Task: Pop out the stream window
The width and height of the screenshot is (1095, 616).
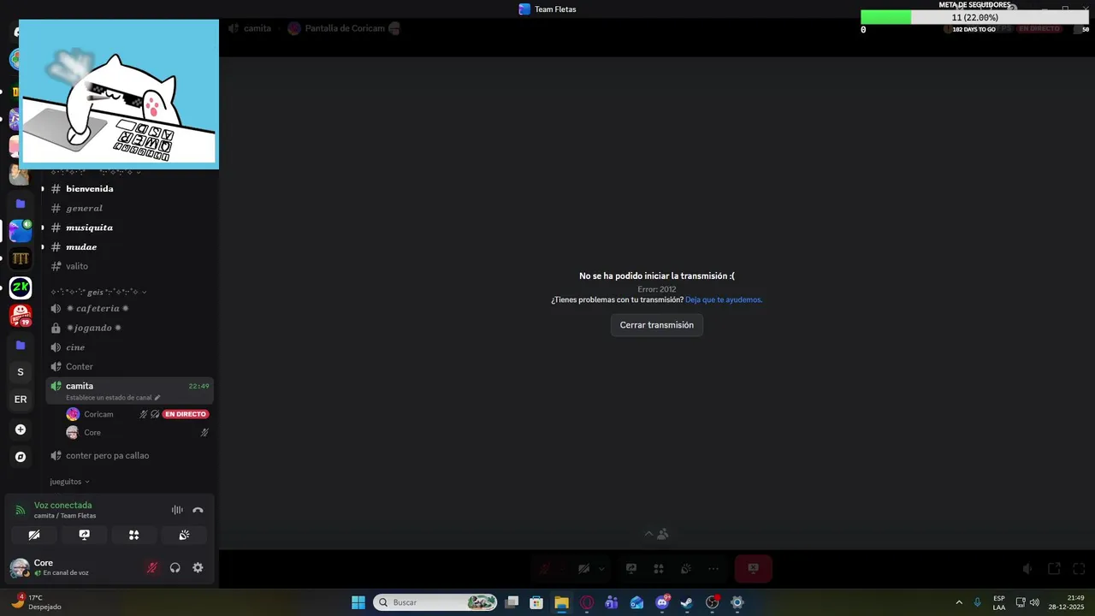Action: tap(1055, 568)
